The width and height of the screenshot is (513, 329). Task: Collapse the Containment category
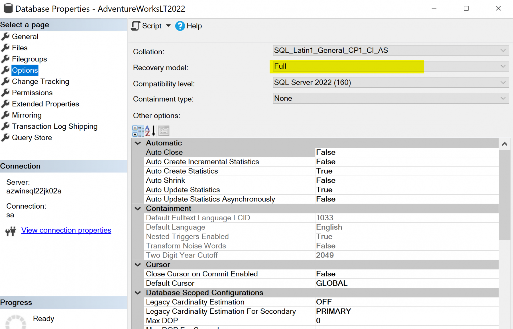click(138, 209)
